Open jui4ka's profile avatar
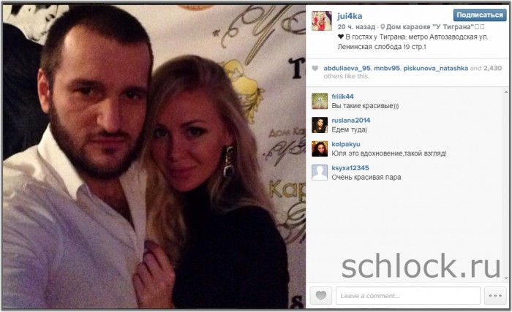 click(x=322, y=20)
